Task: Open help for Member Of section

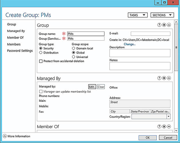Action: coord(159,126)
